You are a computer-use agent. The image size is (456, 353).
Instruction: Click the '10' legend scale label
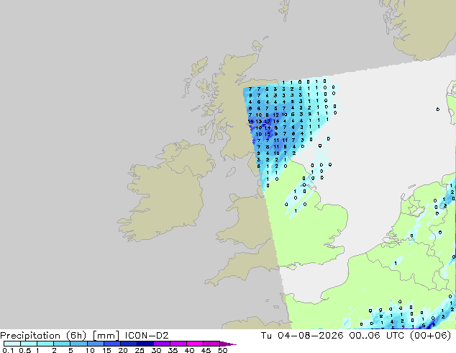pyautogui.click(x=90, y=350)
